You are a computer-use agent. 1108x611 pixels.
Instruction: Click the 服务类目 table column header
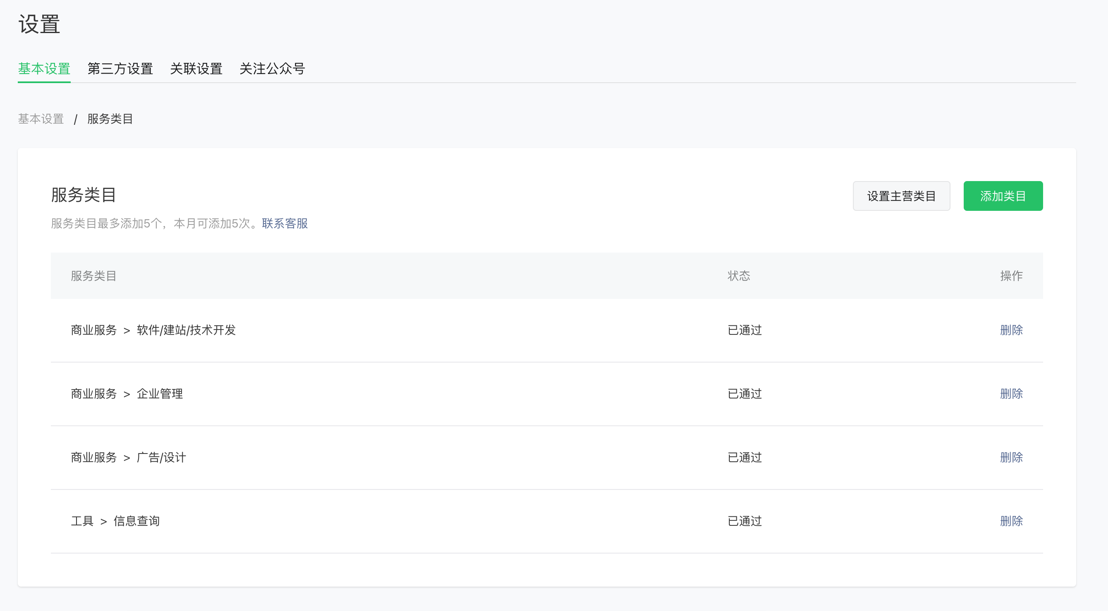[x=94, y=276]
